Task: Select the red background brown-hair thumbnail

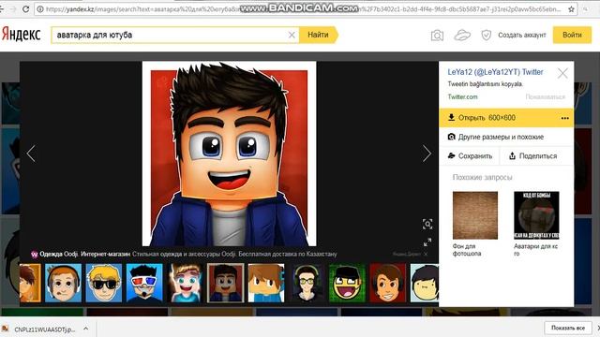Action: [x=387, y=283]
